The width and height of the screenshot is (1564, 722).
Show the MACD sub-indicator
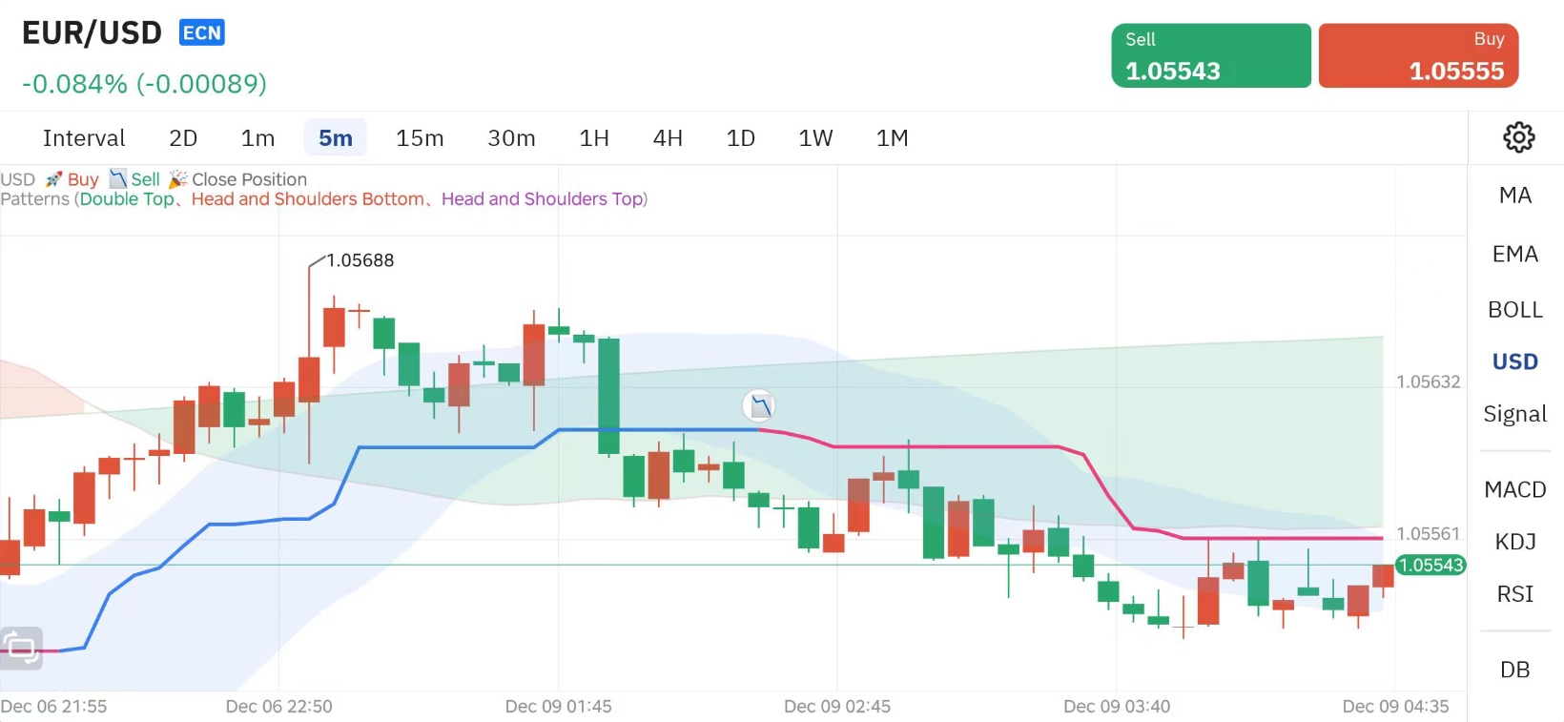[x=1514, y=489]
